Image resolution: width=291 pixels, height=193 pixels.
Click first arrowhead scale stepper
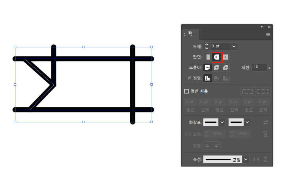tap(207, 134)
